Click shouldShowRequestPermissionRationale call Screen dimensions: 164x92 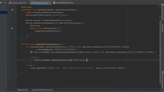pyautogui.click(x=71, y=52)
